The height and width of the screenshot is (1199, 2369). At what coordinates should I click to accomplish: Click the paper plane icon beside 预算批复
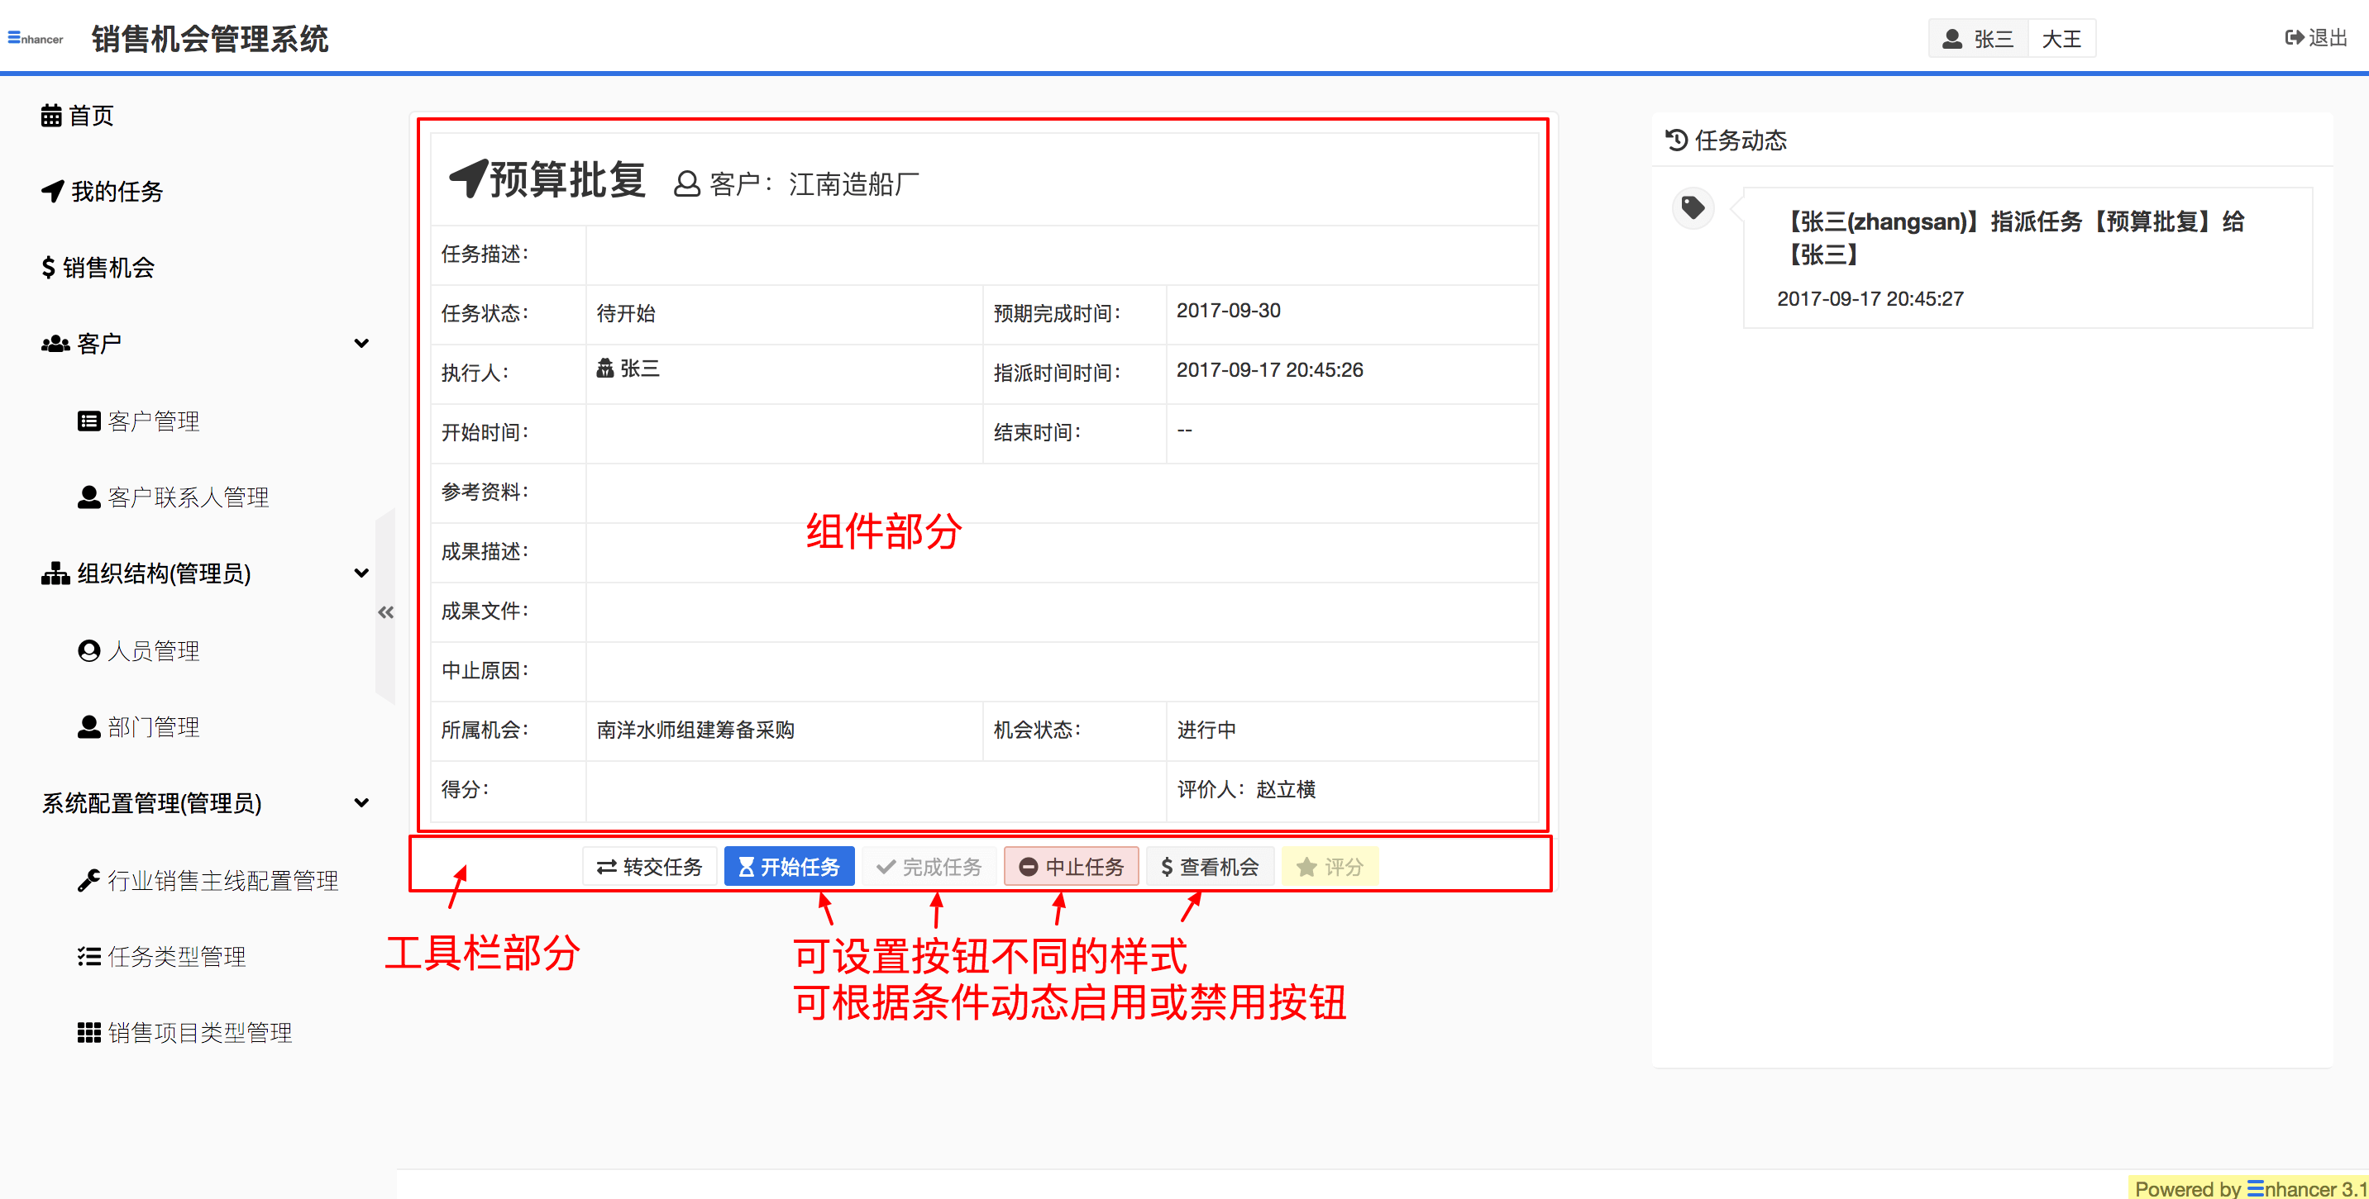click(468, 178)
